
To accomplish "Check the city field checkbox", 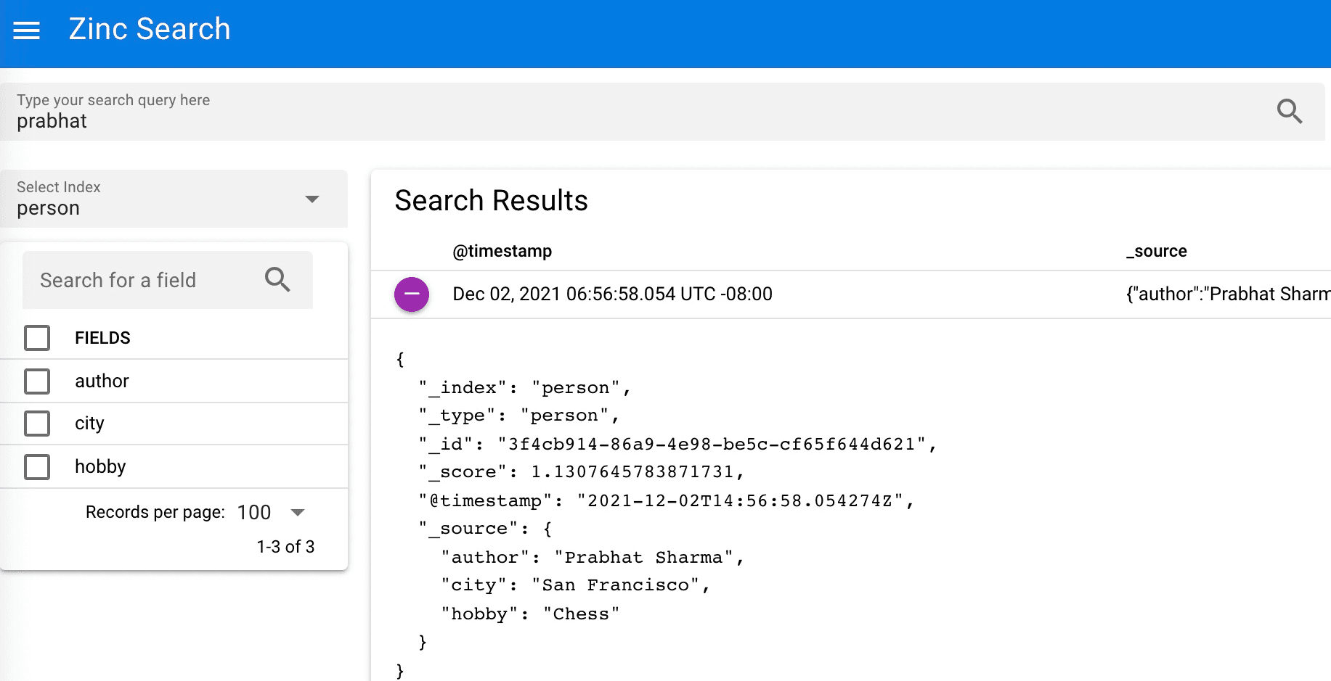I will pos(36,424).
